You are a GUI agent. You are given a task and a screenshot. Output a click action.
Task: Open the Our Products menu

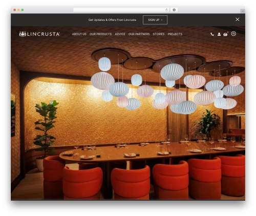point(100,34)
